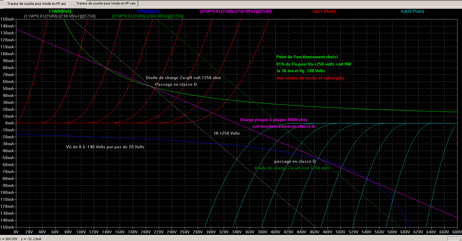This screenshot has width=462, height=241.
Task: Click 'Charge plaque à plaque 5000 ohm' text
Action: 273,120
